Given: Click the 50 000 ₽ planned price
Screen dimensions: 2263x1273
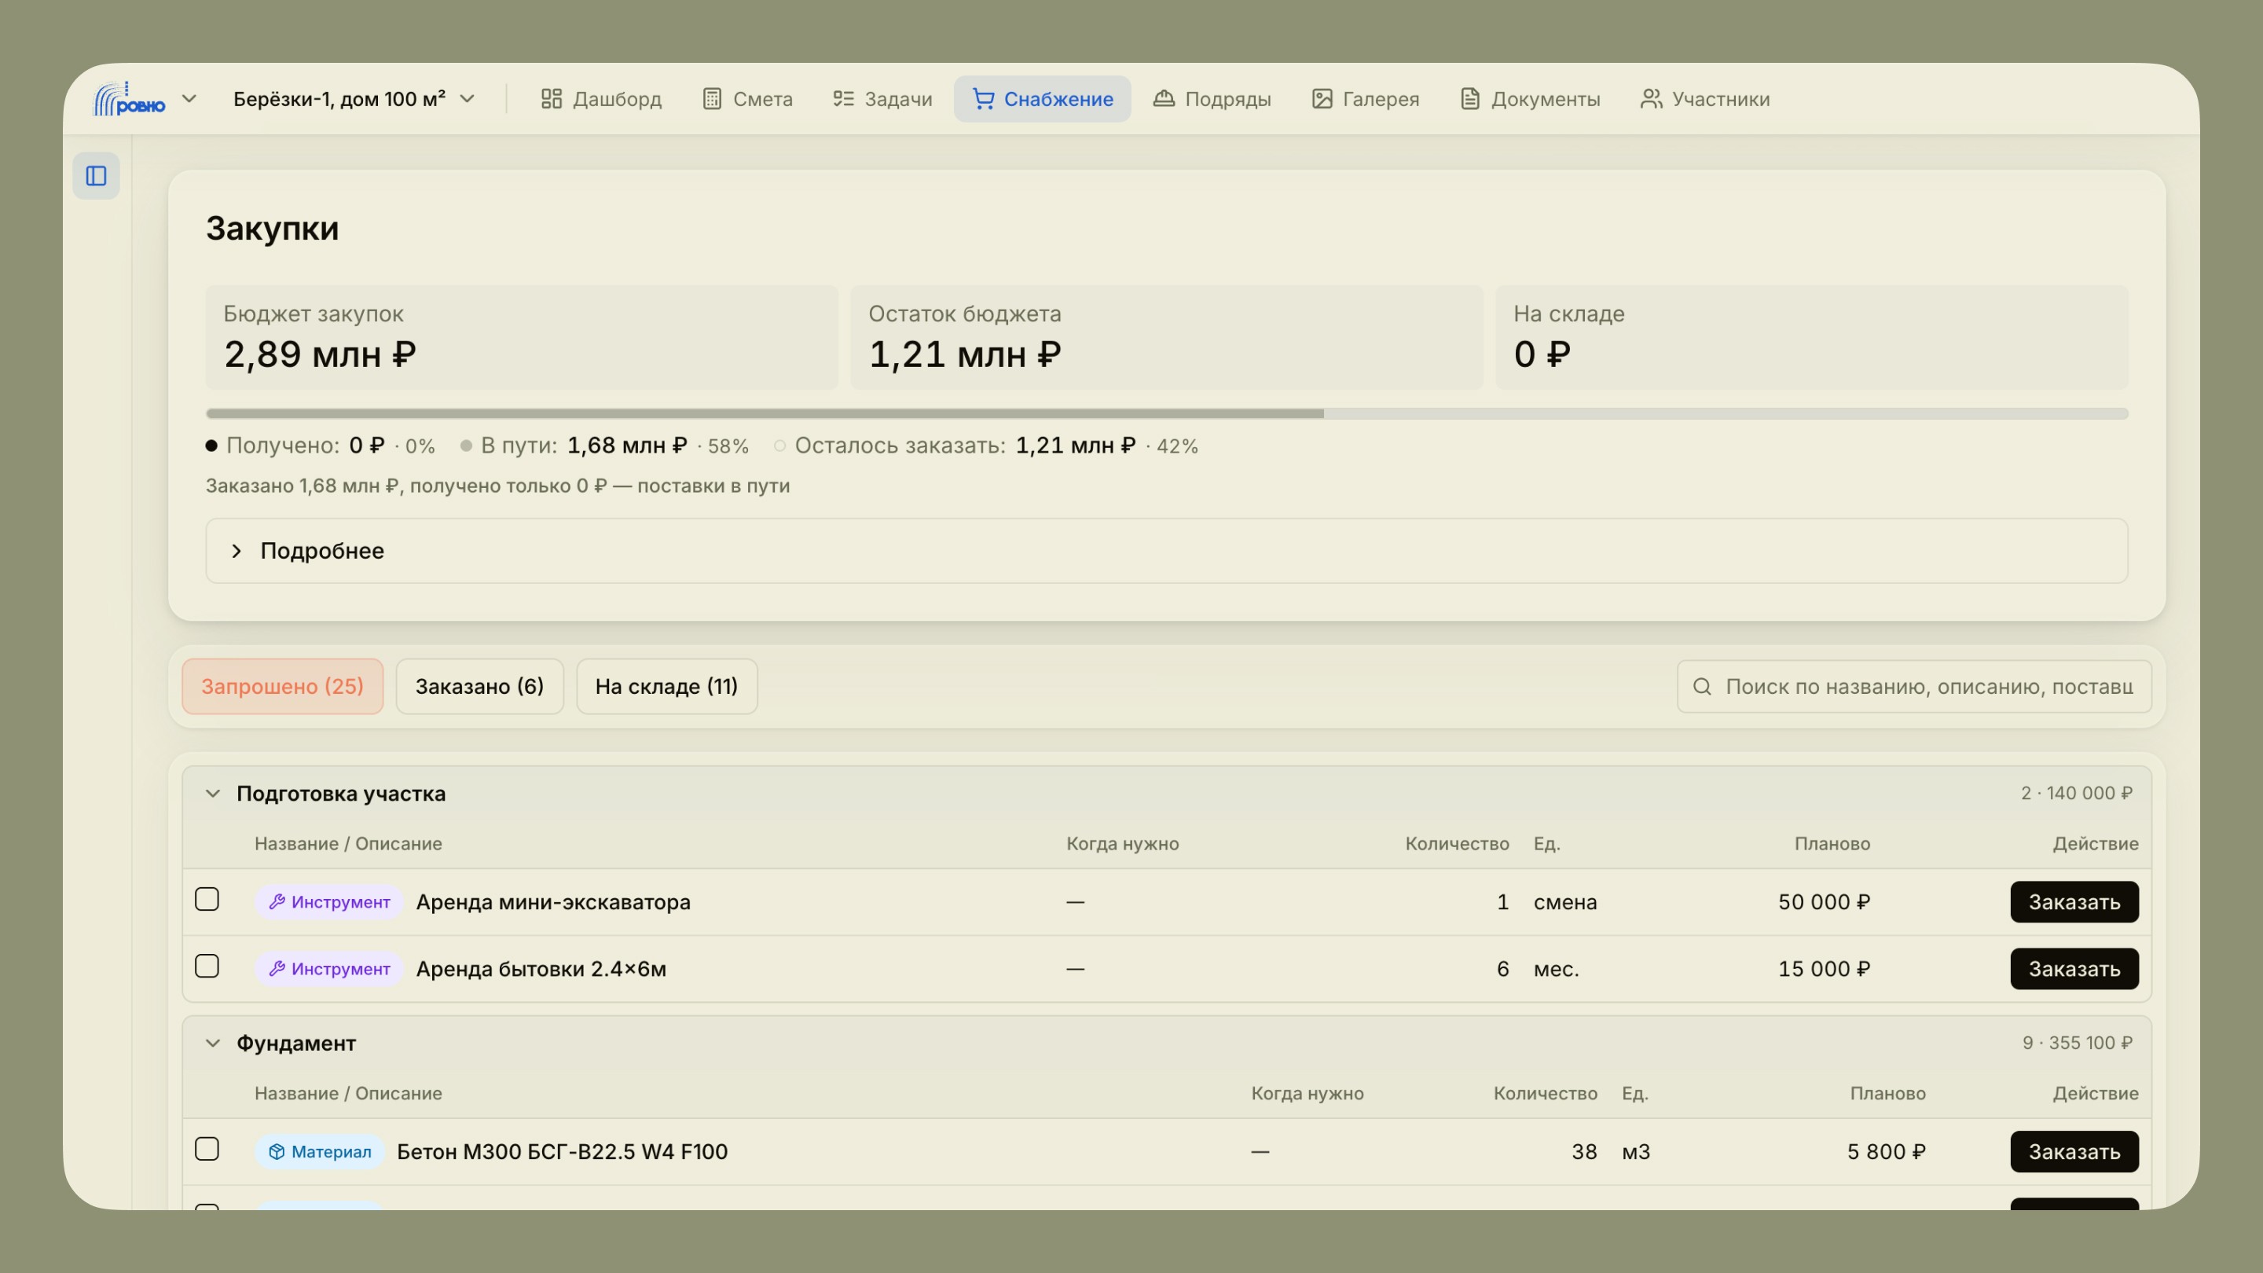Looking at the screenshot, I should coord(1824,901).
